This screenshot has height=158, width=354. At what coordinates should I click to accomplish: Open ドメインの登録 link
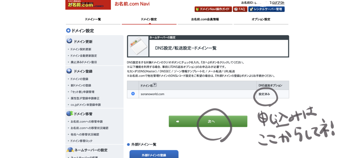[x=79, y=79]
